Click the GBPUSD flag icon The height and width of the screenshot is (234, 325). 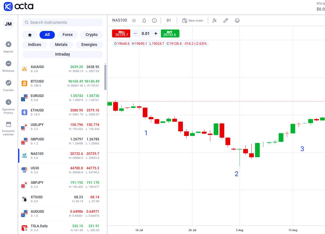tap(24, 141)
